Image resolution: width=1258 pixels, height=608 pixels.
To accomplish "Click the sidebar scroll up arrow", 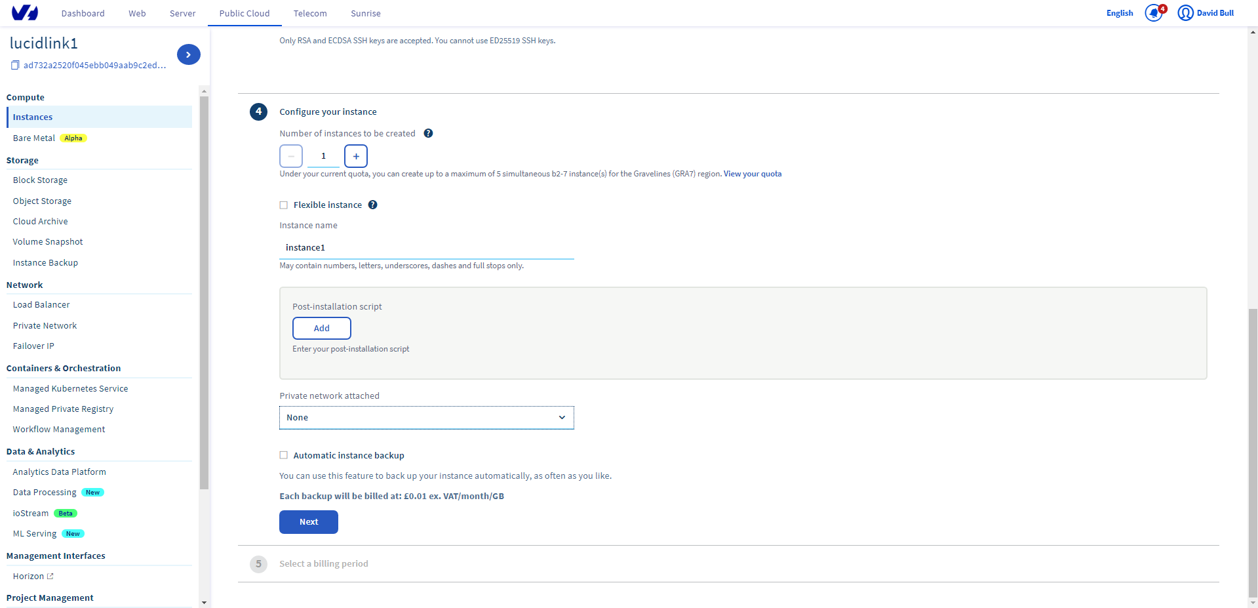I will 204,91.
